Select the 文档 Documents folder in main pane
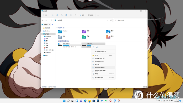 (60, 37)
